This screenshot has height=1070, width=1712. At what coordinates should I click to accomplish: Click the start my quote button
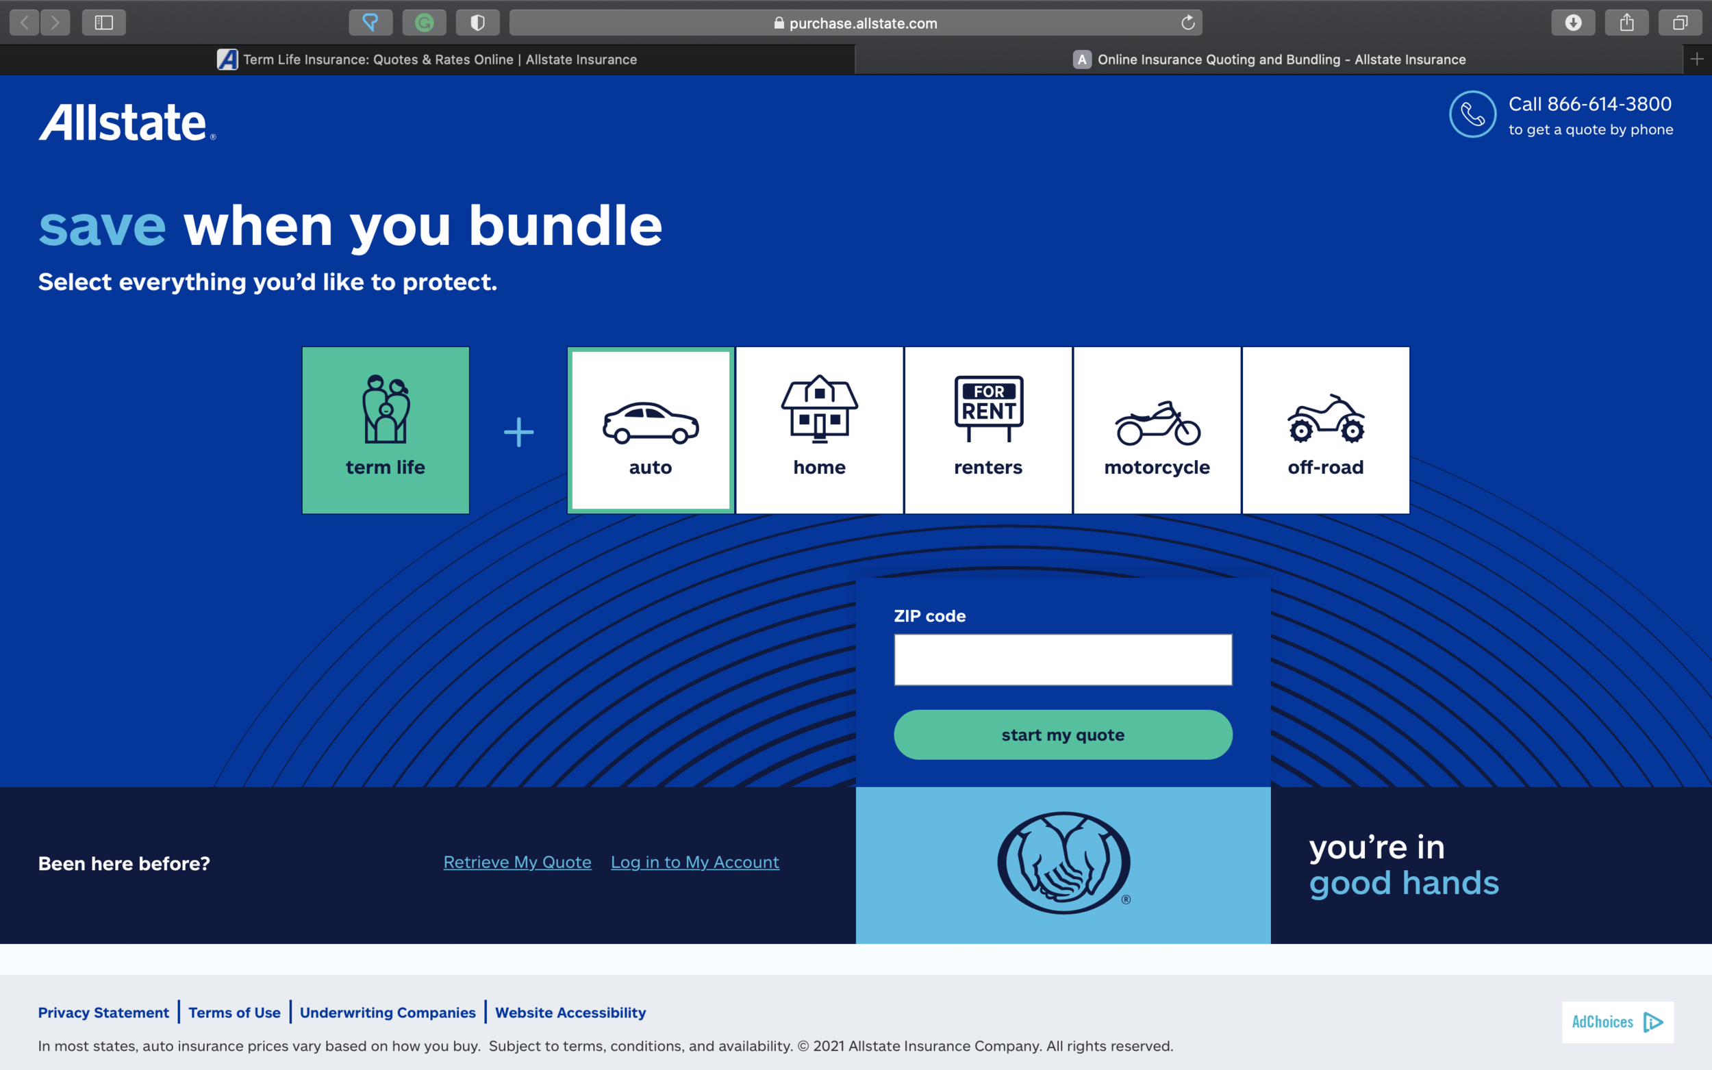[x=1063, y=735]
